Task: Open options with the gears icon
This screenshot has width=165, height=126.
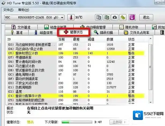Action: tap(123, 17)
